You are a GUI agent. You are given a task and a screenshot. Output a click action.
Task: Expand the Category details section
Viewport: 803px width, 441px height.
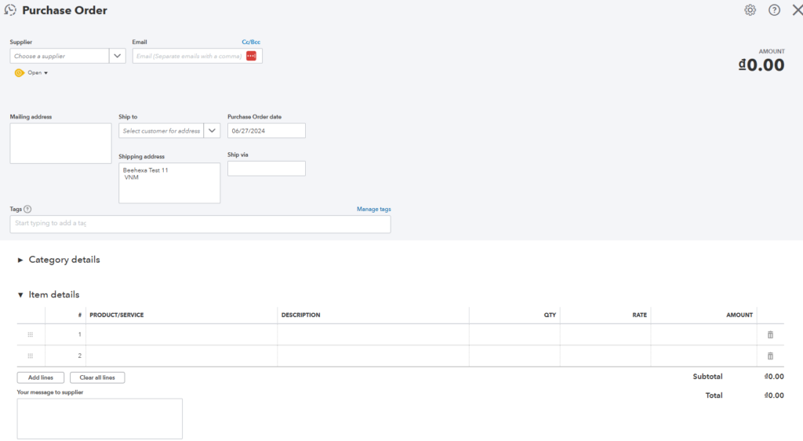[x=59, y=260]
